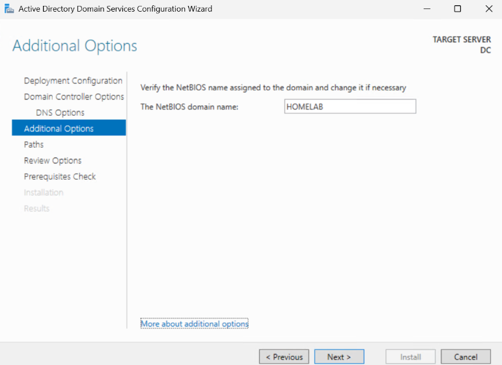Go back with the Previous button
This screenshot has height=365, width=502.
pos(284,357)
